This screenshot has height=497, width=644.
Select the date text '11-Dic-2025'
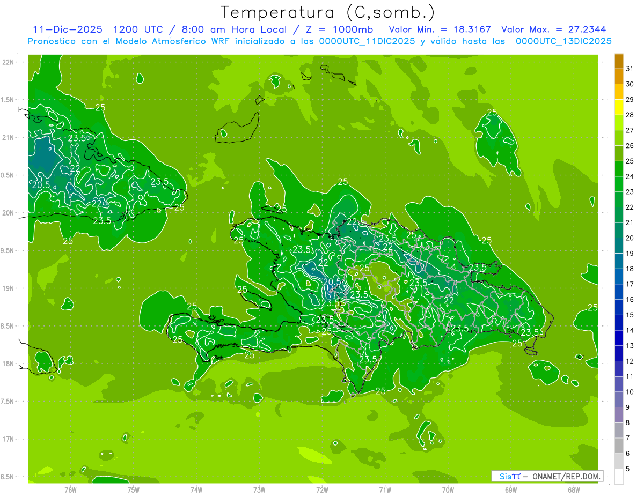tap(68, 30)
